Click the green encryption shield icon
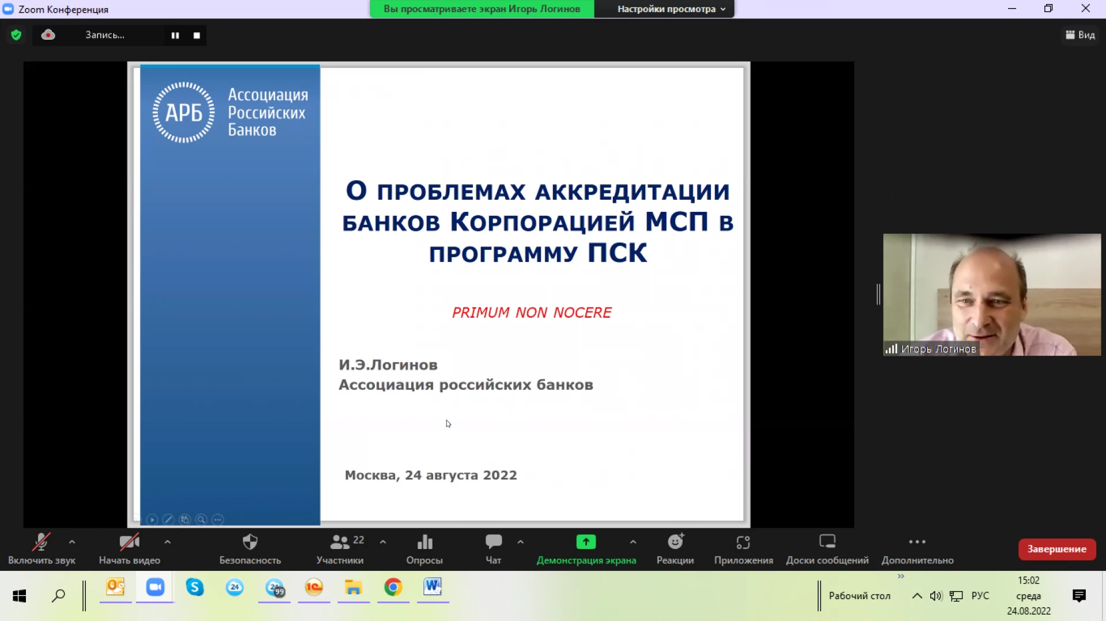Image resolution: width=1106 pixels, height=621 pixels. [16, 35]
